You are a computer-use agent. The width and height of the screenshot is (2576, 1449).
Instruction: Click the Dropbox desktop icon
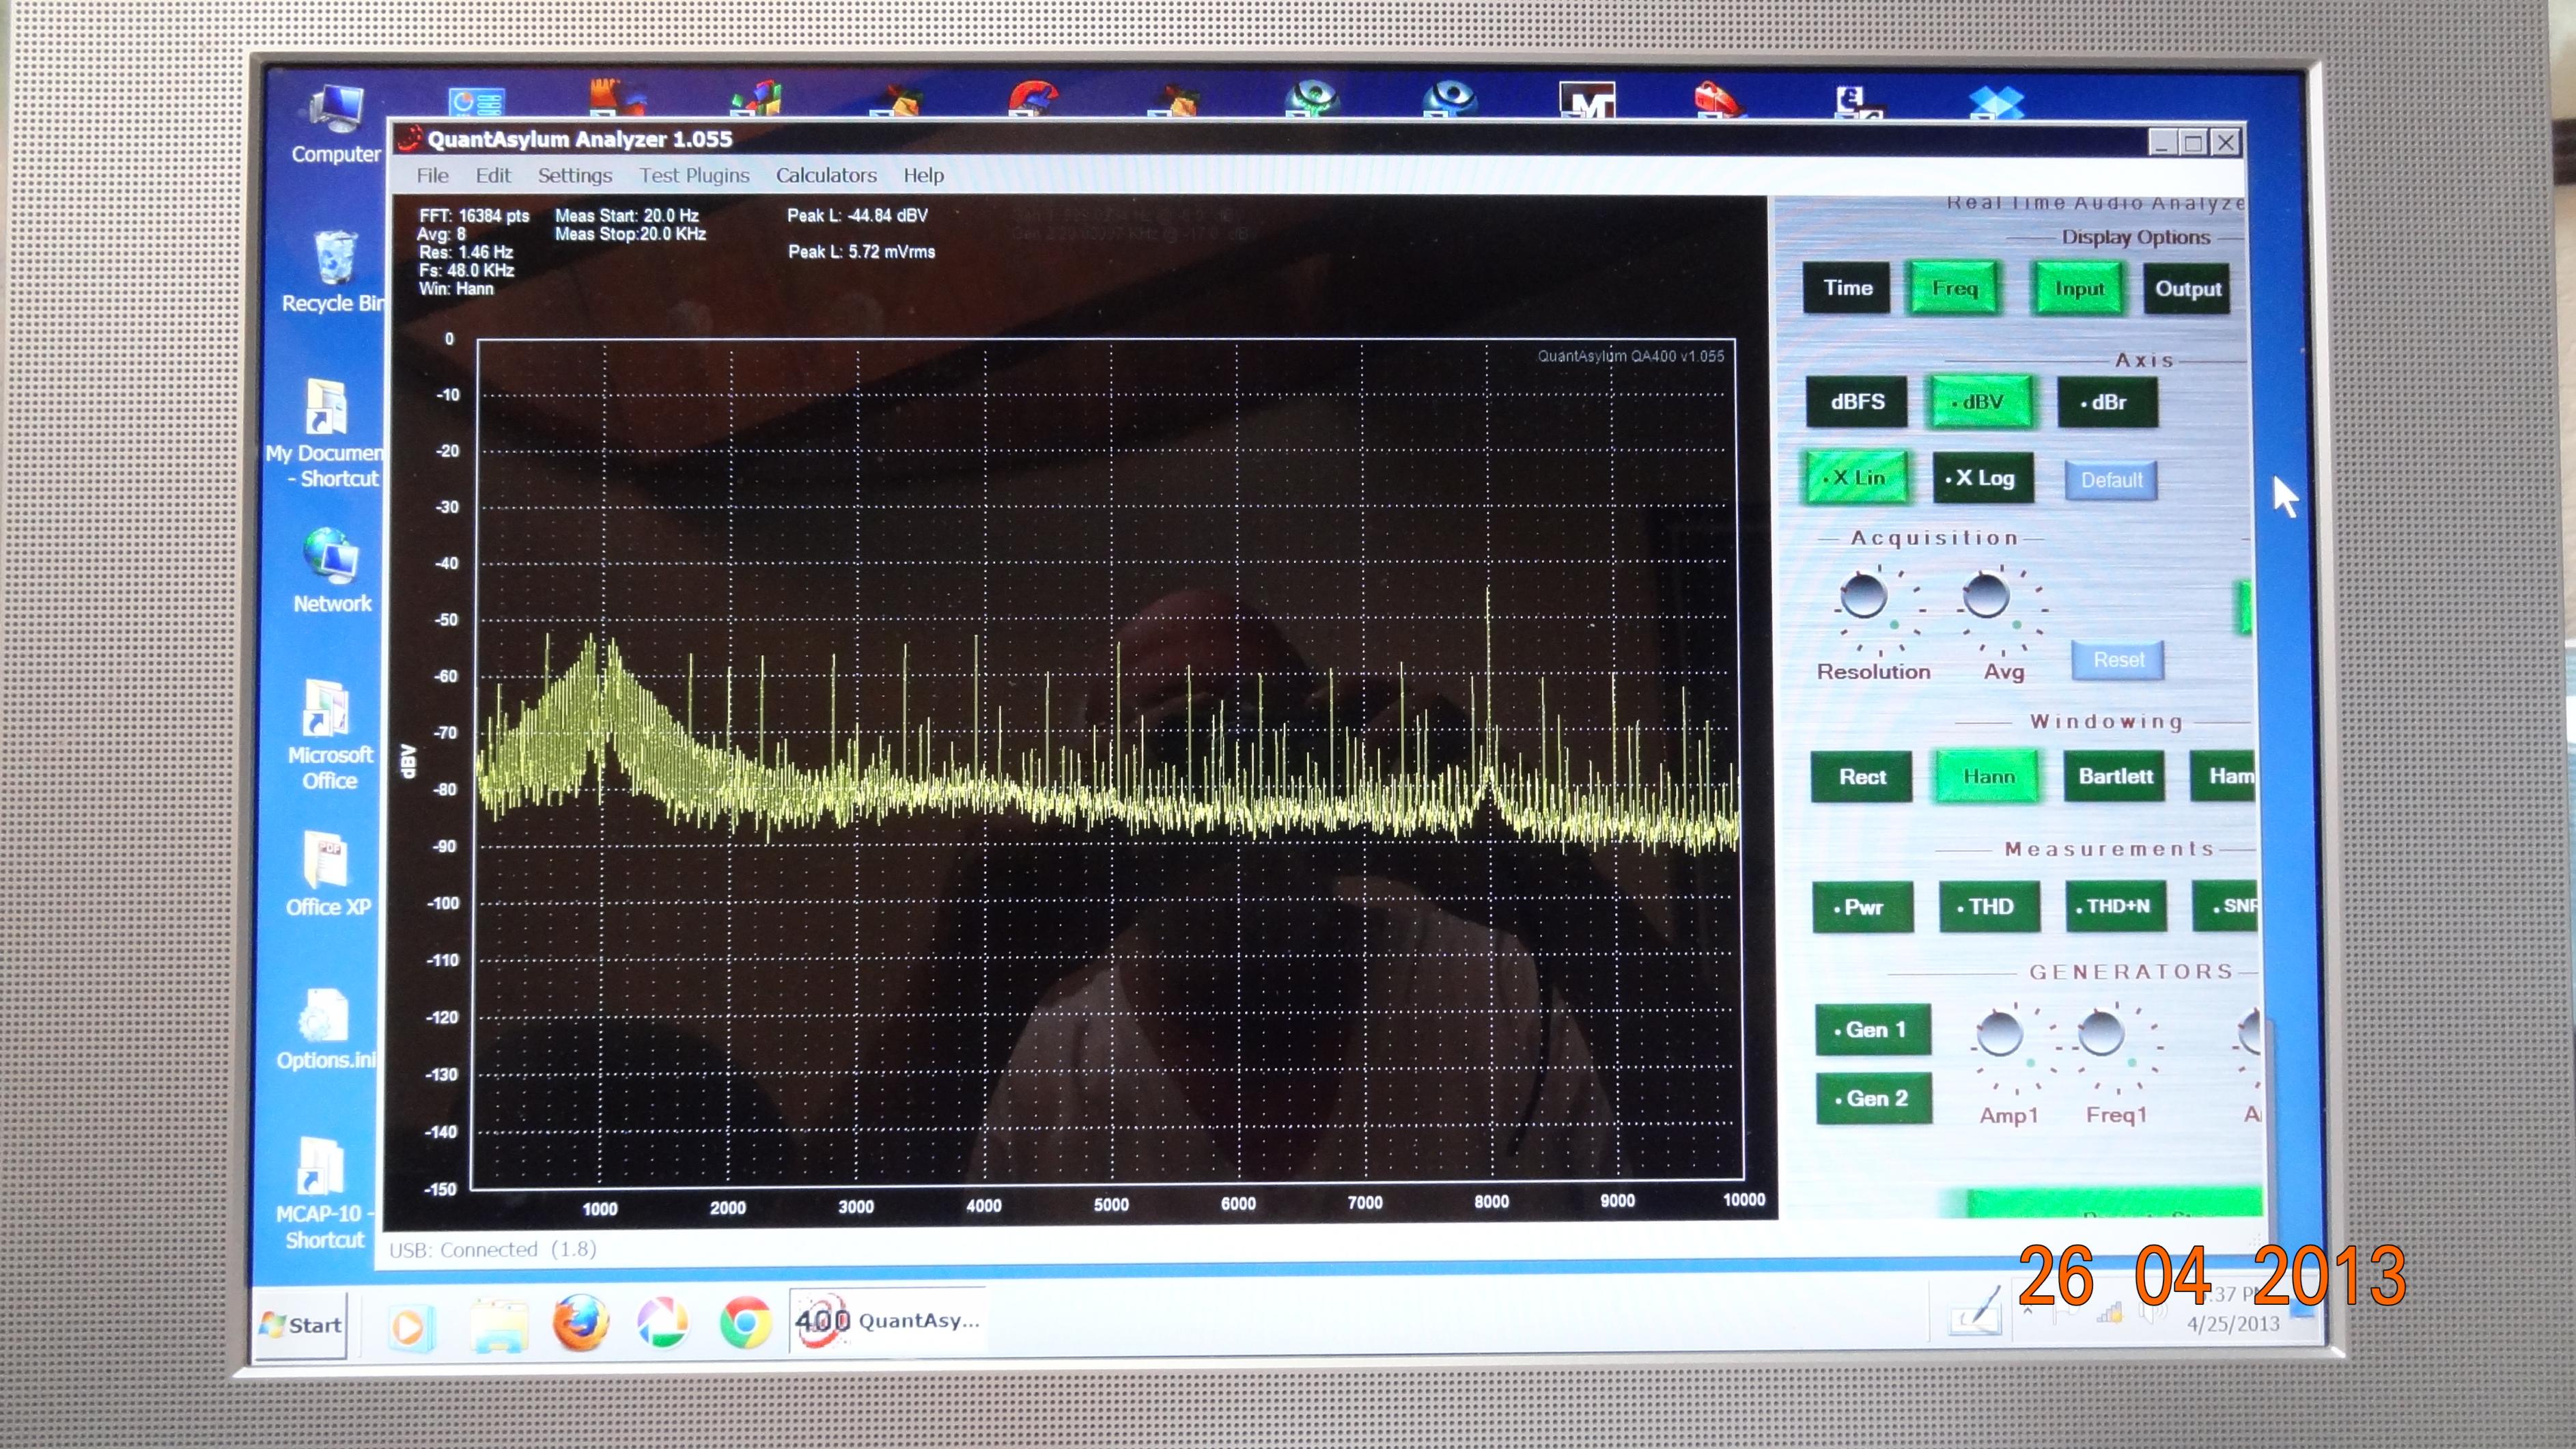tap(1996, 102)
